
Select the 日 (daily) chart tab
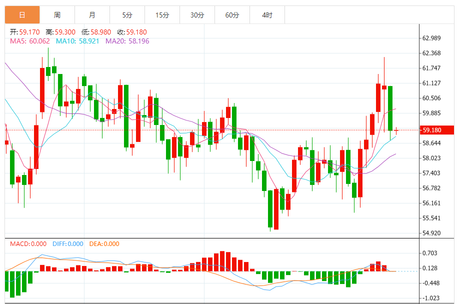click(x=22, y=15)
